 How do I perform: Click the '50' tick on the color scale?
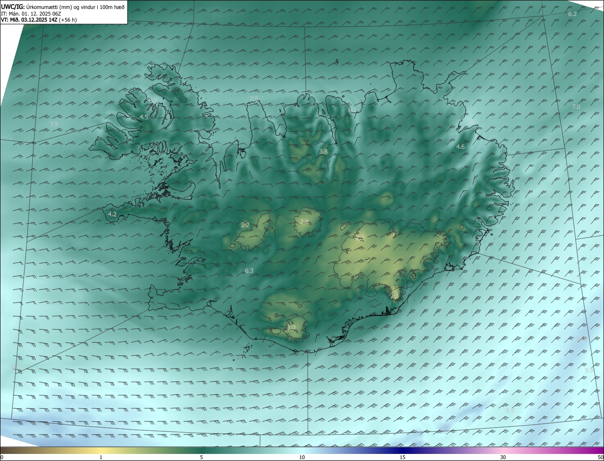pos(600,457)
